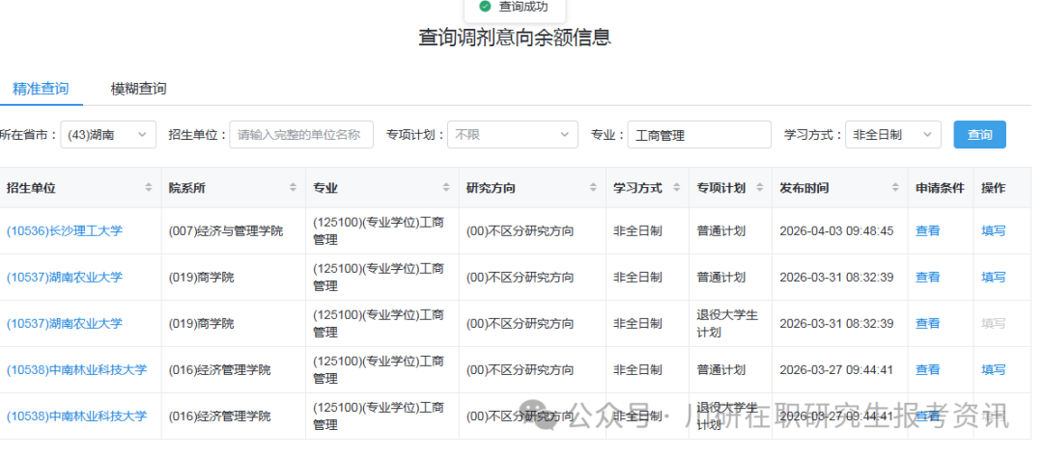Switch to the 精准查询 tab
1043x457 pixels.
click(41, 89)
